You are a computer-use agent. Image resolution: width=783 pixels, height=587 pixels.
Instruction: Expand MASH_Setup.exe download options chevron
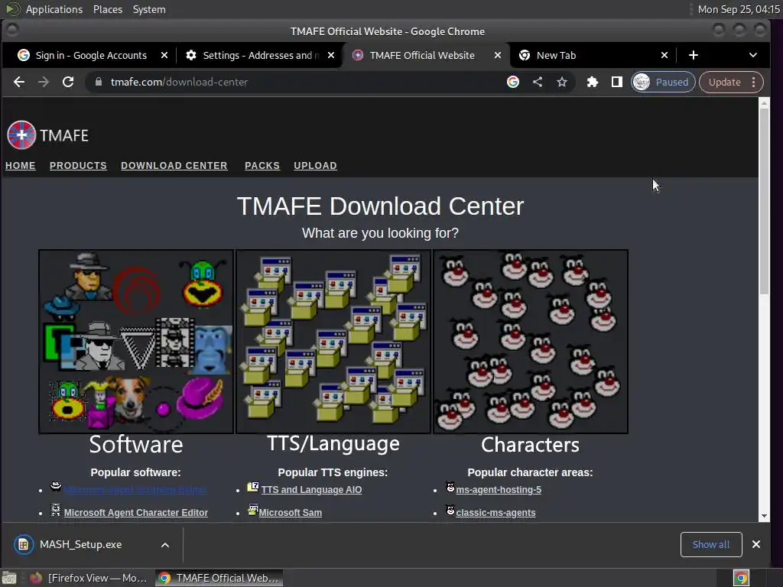point(165,545)
